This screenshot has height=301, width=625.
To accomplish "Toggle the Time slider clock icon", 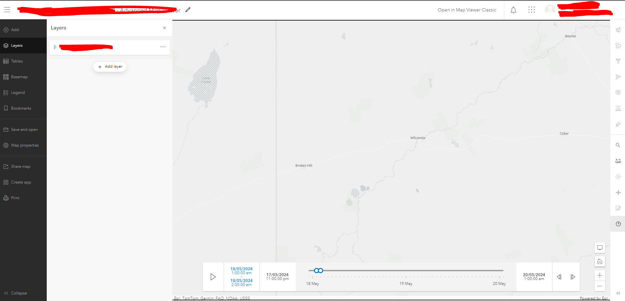I will click(x=618, y=224).
